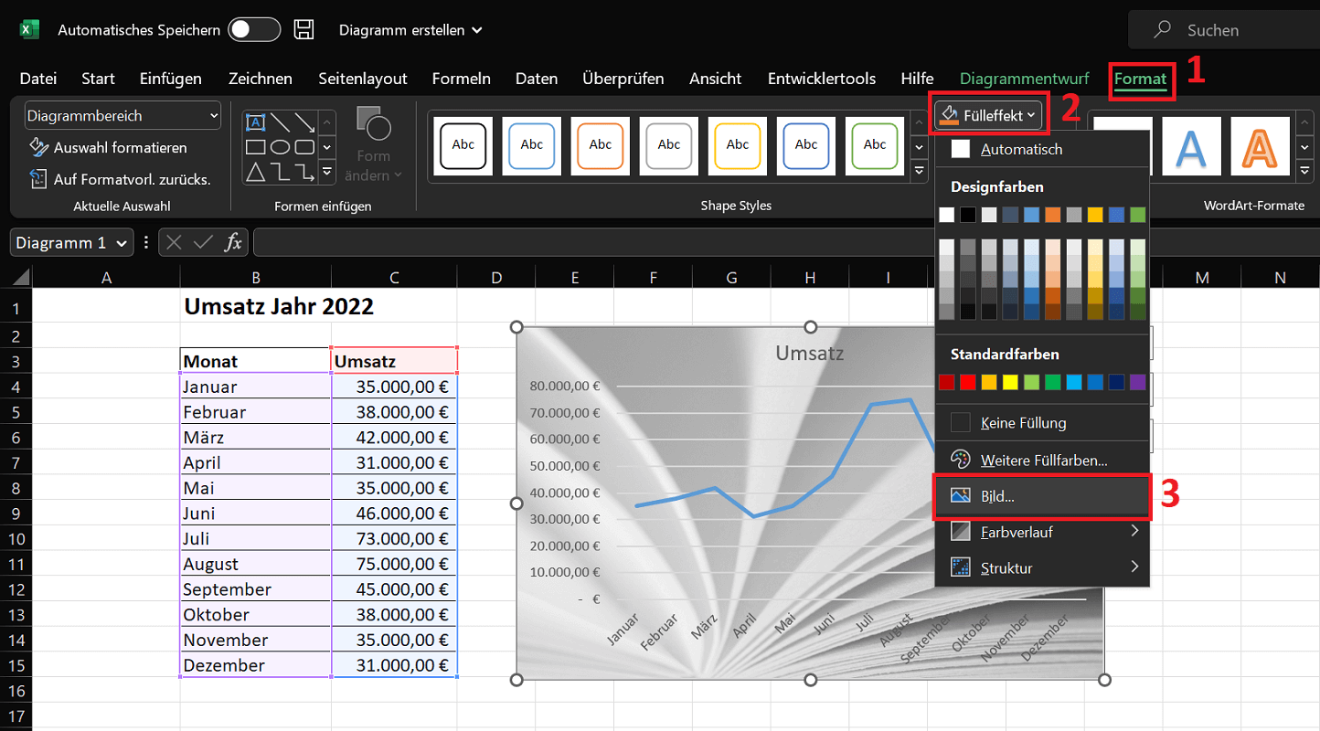
Task: Click the formula bar cancel X icon
Action: click(175, 242)
